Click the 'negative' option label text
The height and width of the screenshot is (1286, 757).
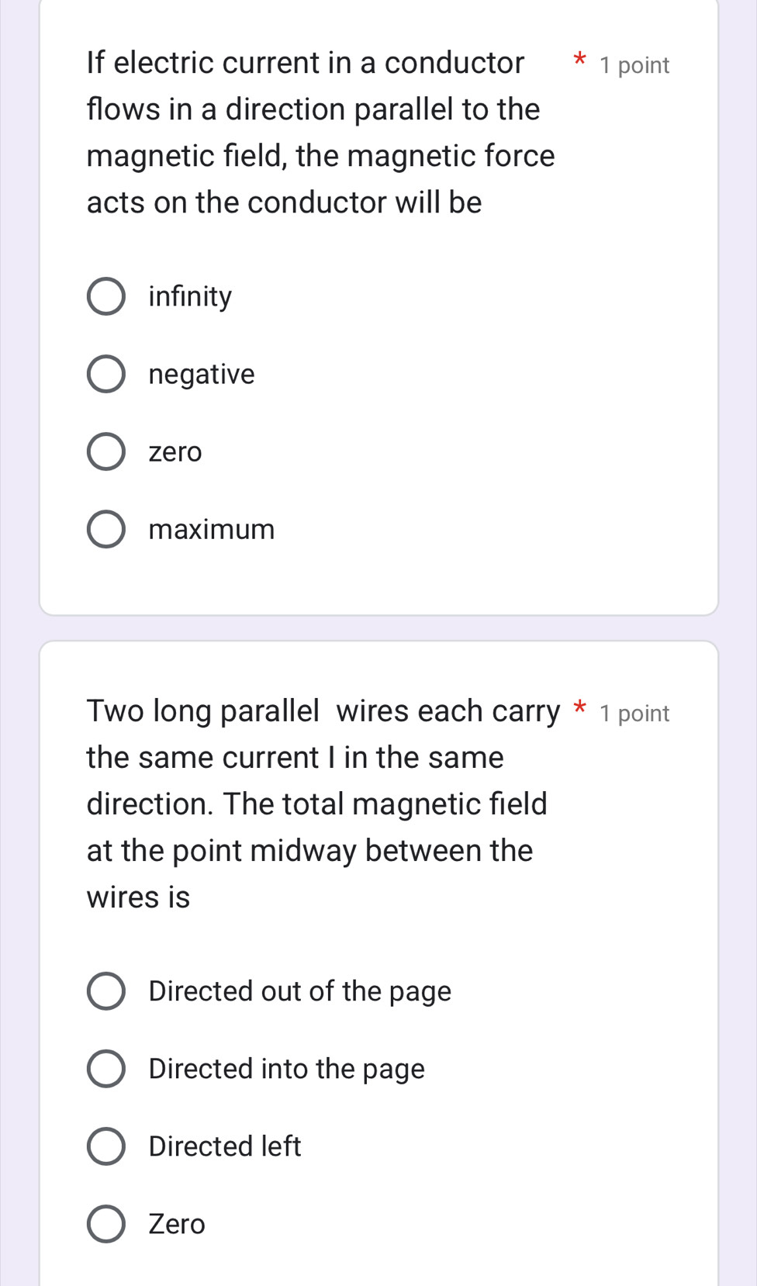pyautogui.click(x=202, y=375)
